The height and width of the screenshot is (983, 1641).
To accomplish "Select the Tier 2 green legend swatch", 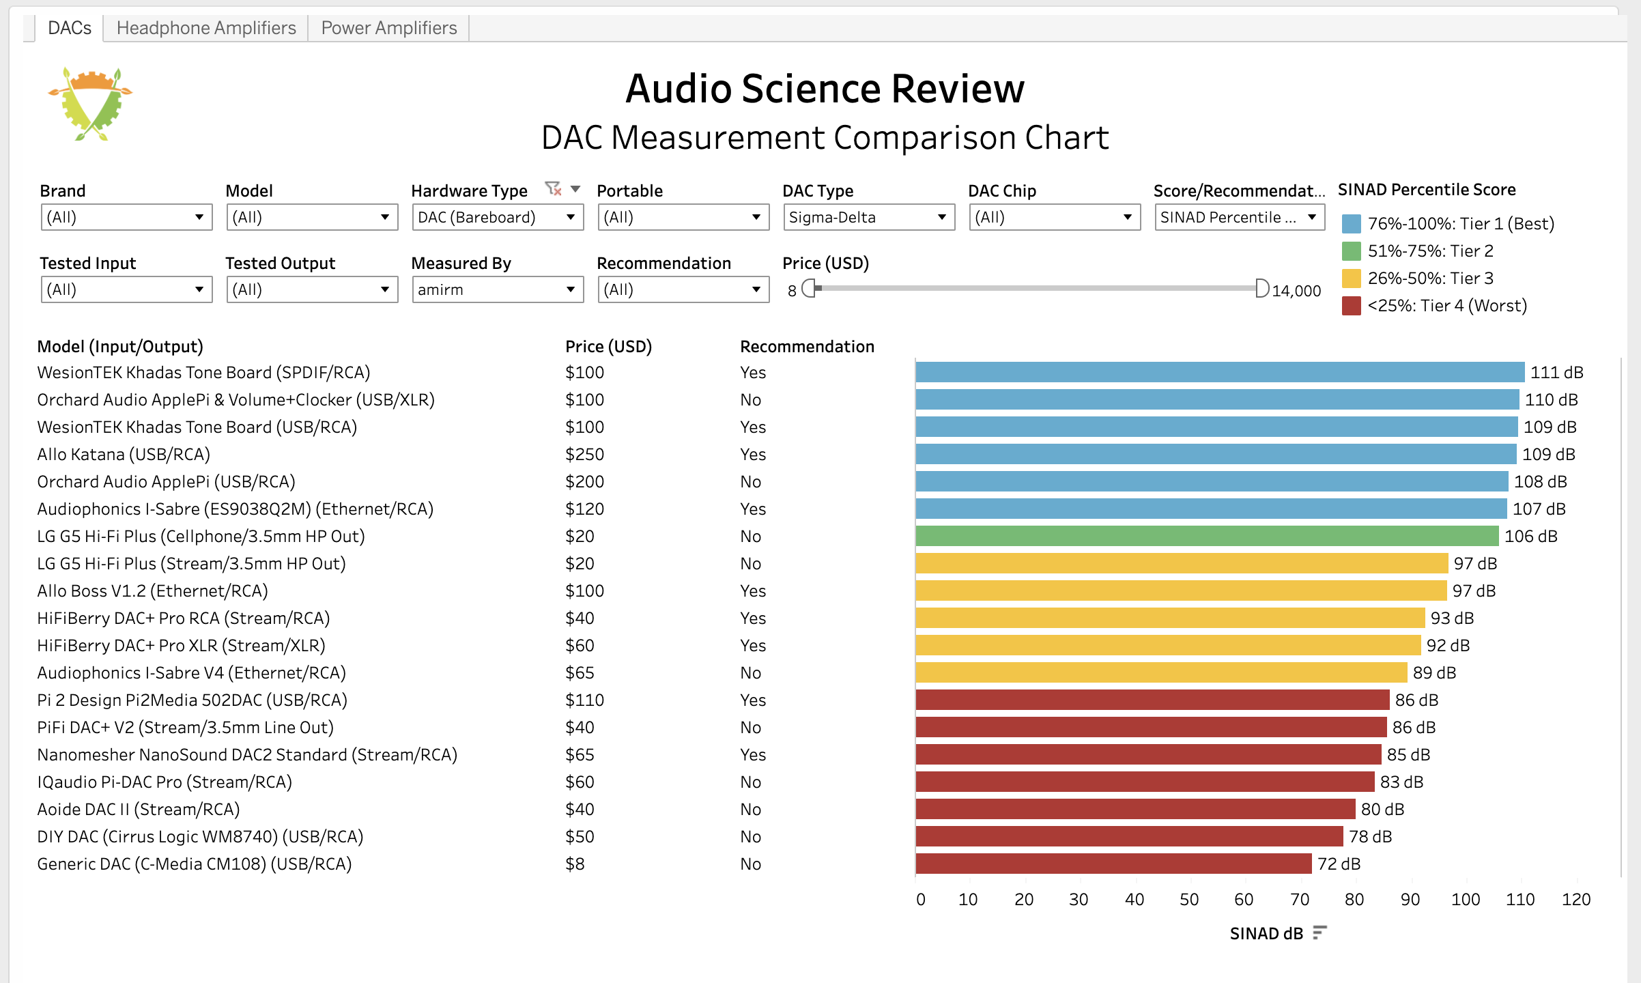I will (1351, 251).
